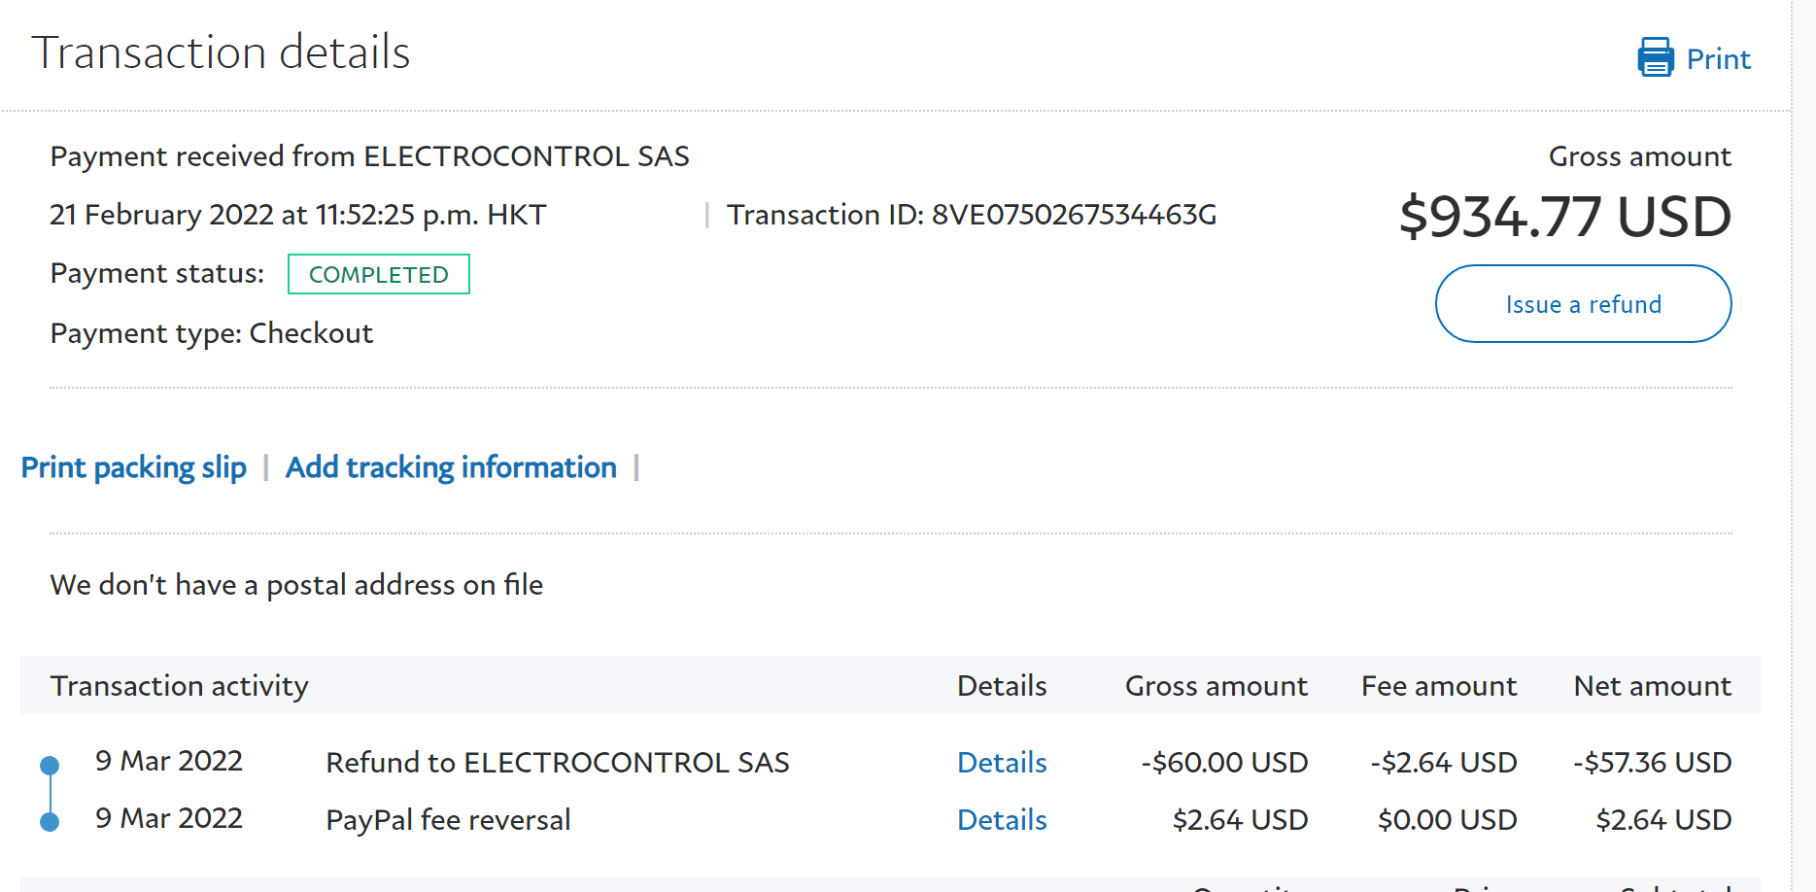Select Add tracking information

pos(451,467)
